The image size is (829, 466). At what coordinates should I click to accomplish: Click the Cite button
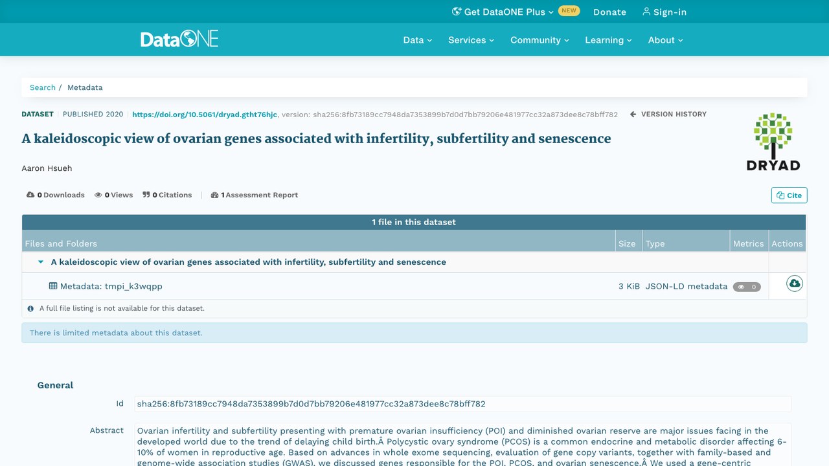point(789,195)
